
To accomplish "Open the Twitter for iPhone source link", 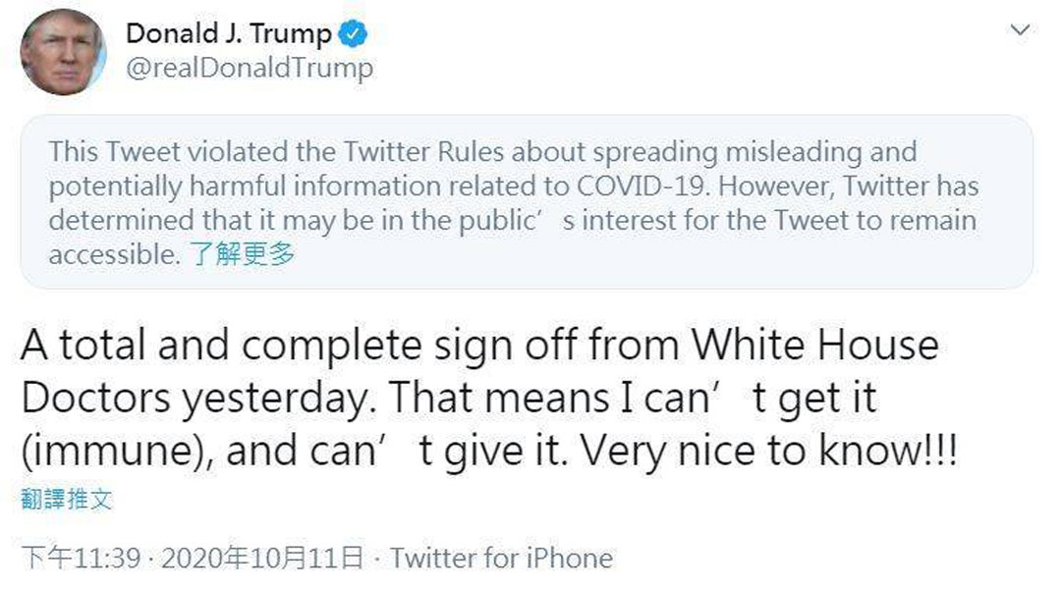I will click(501, 559).
